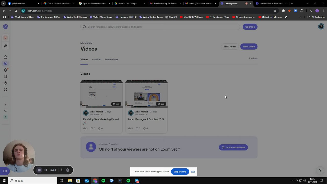Go back in Chrome
Image resolution: width=327 pixels, height=184 pixels.
pyautogui.click(x=4, y=11)
